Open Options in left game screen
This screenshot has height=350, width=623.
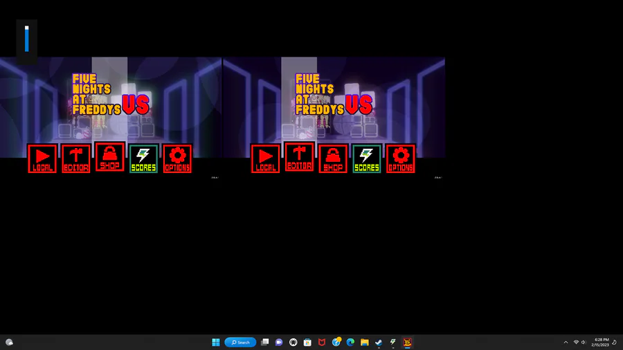point(177,158)
